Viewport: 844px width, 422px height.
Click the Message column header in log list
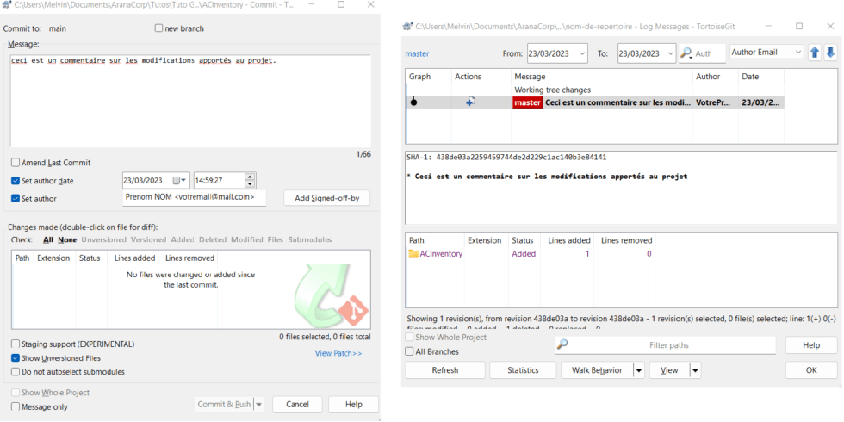click(530, 77)
